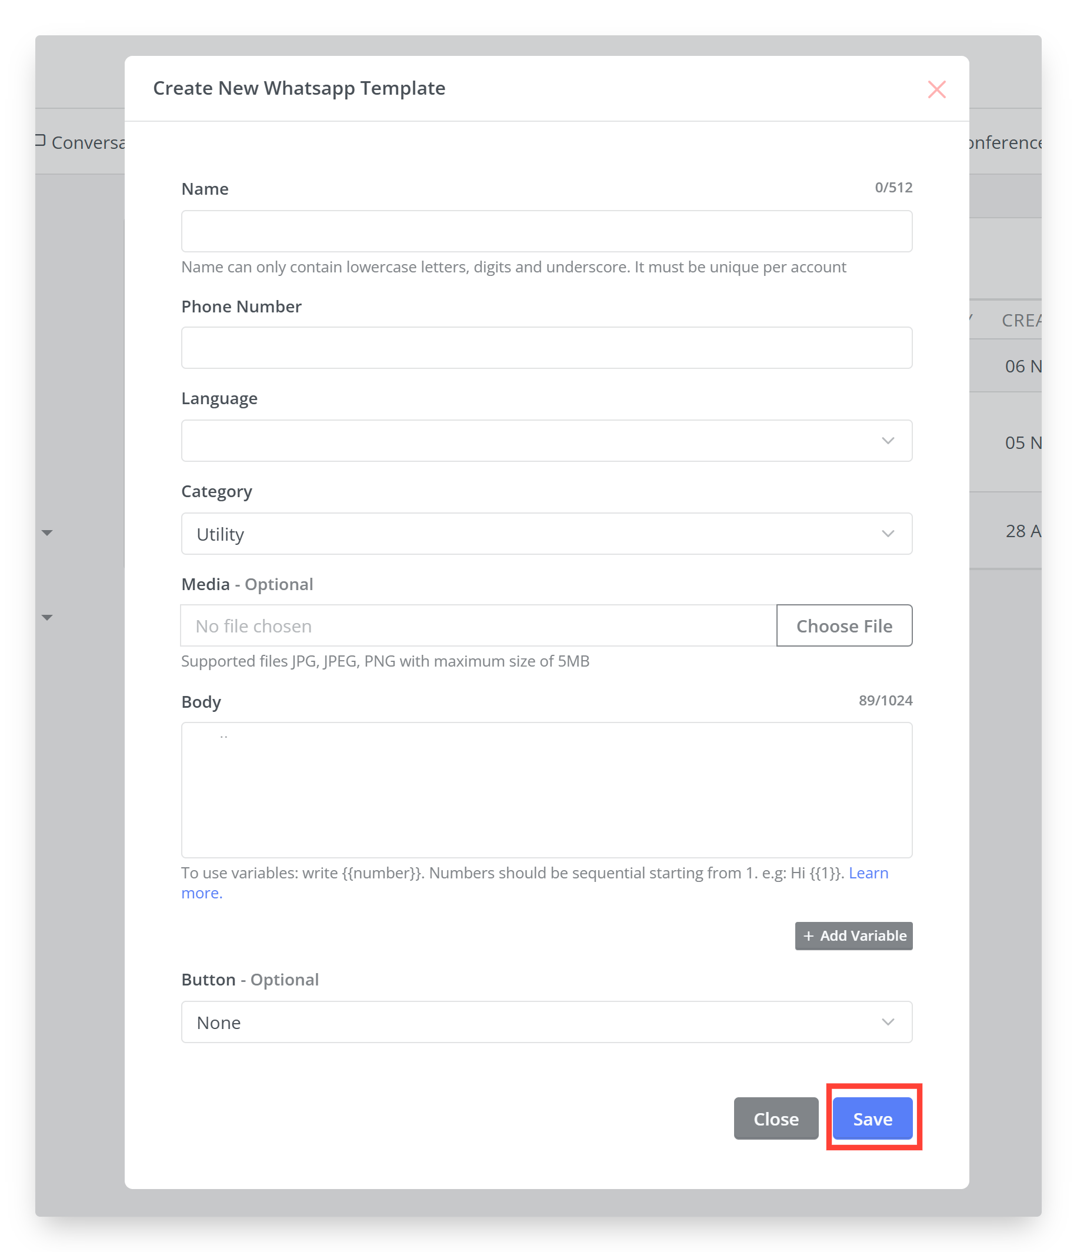Click the Category field chevron arrow
The height and width of the screenshot is (1252, 1077).
click(x=888, y=534)
